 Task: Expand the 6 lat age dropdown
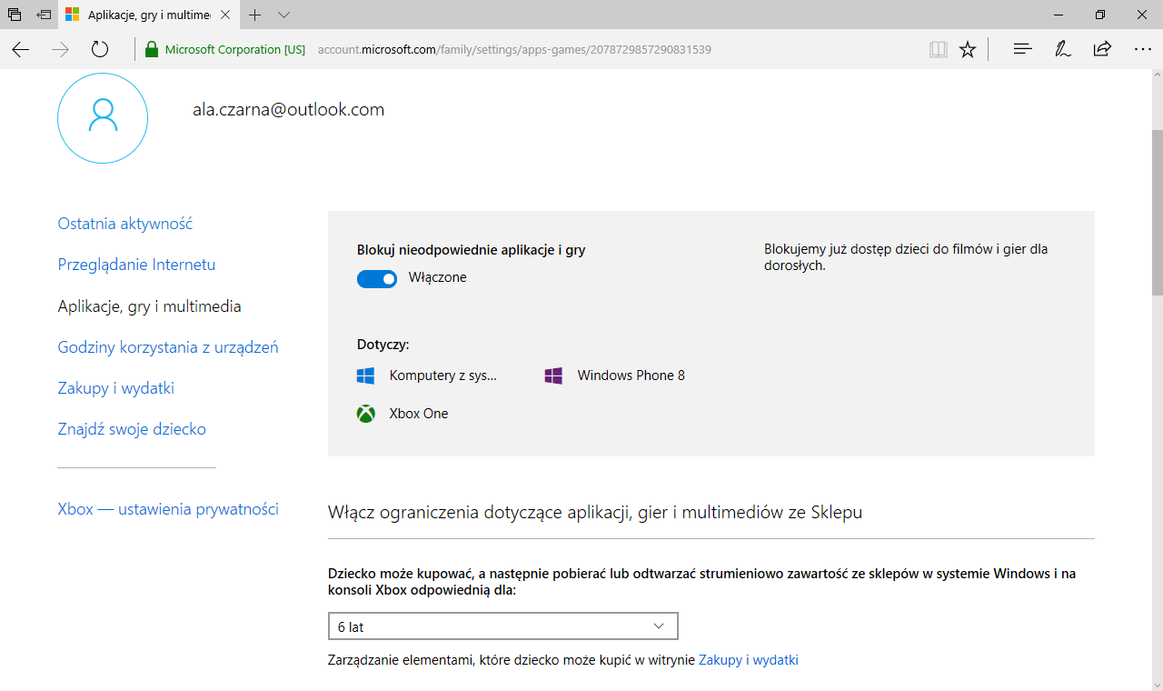click(502, 626)
